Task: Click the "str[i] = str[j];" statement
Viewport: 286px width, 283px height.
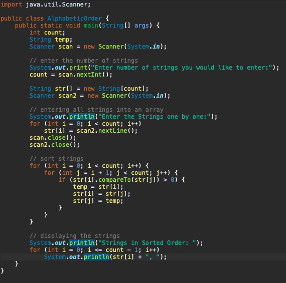Action: tap(101, 194)
